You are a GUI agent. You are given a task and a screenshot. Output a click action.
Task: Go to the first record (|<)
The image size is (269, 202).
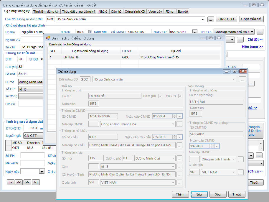pyautogui.click(x=10, y=182)
